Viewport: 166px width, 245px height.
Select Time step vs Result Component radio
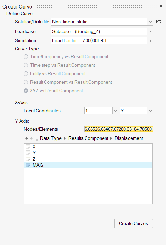[x=26, y=65]
